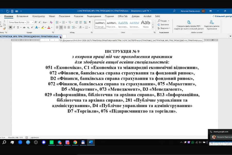Viewport: 232px width, 155px height.
Task: Open the Рецензування ribbon tab
Action: click(x=94, y=16)
